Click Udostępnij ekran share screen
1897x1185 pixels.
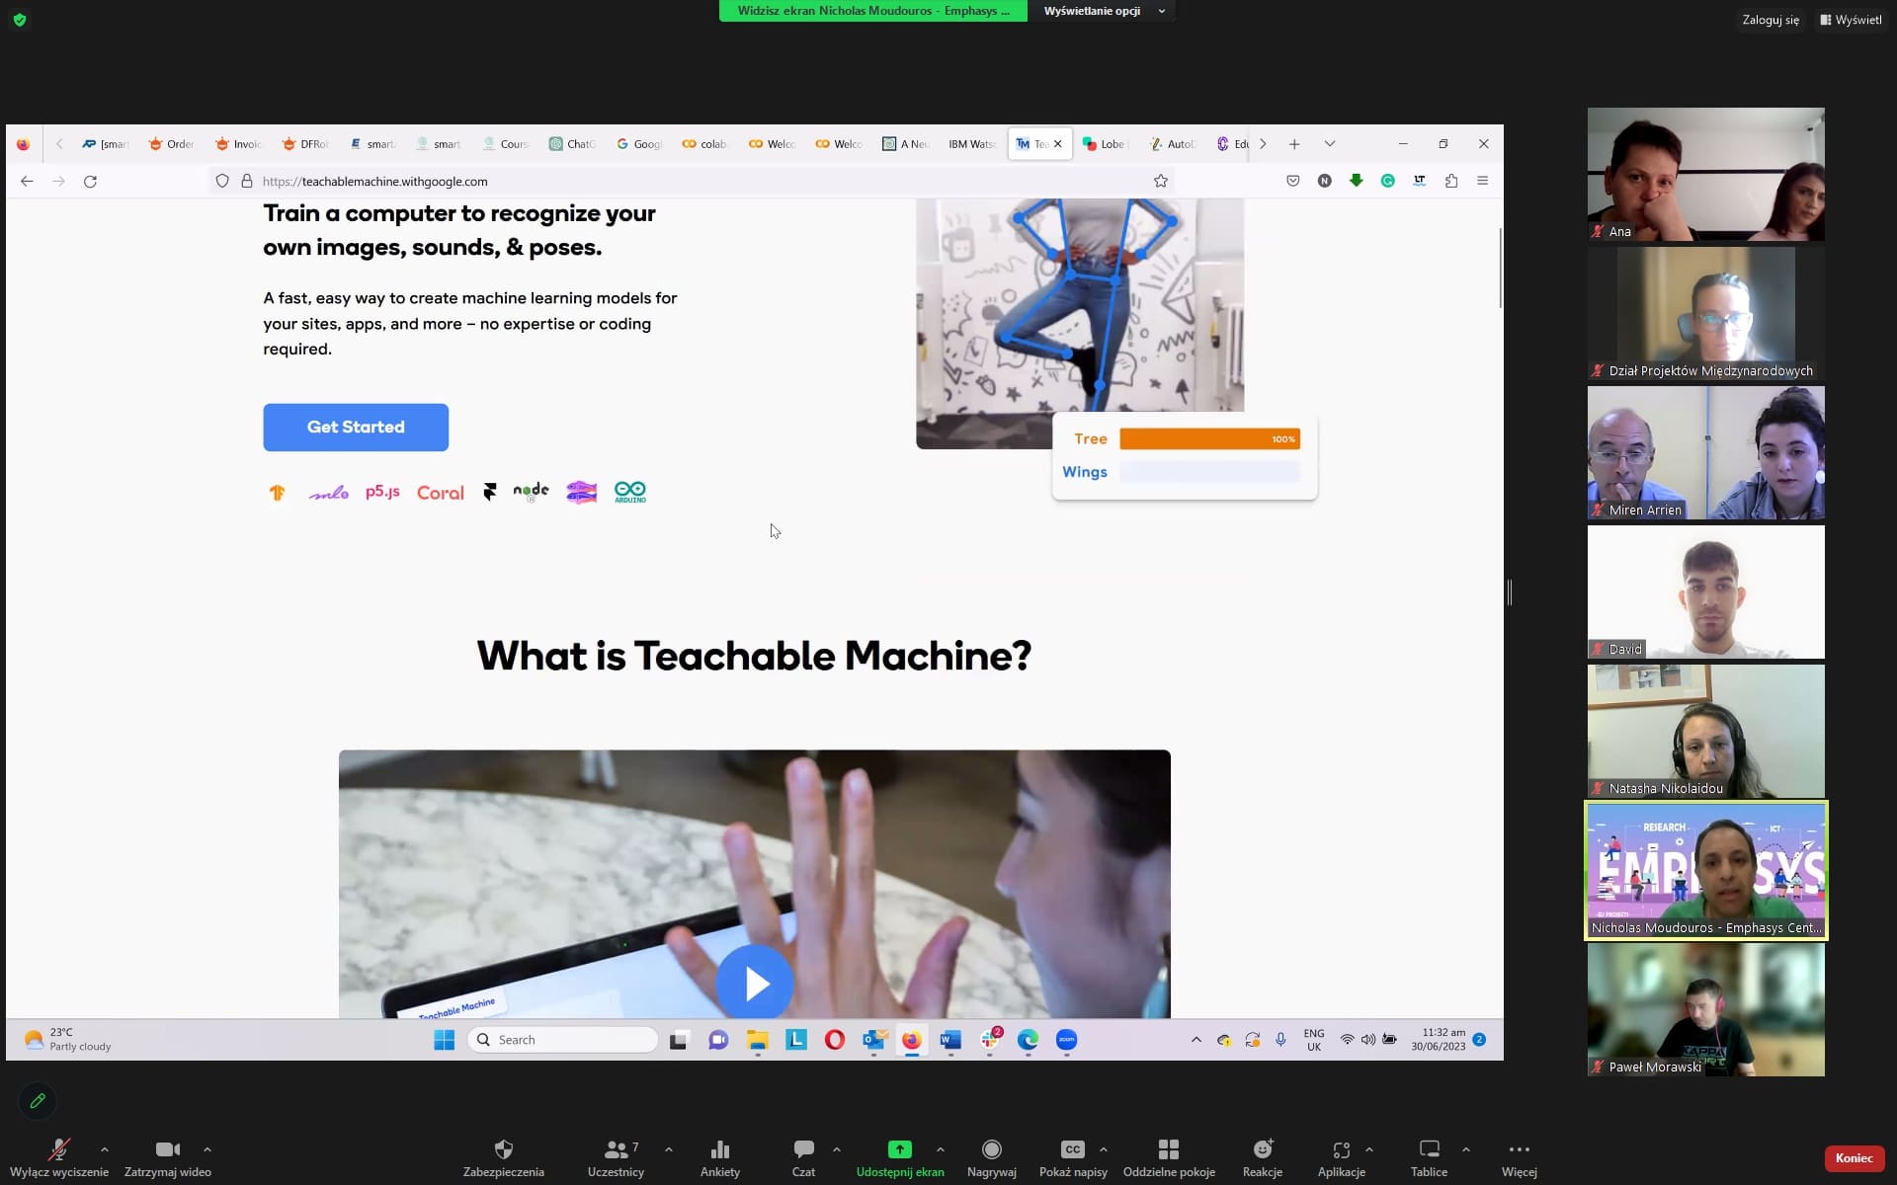900,1157
